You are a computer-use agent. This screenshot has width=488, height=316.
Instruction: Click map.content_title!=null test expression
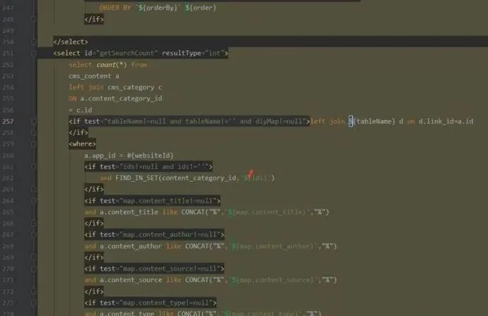point(168,201)
